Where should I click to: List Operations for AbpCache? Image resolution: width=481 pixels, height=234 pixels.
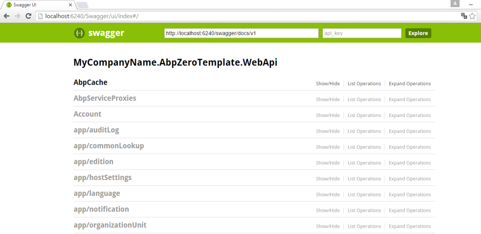tap(364, 83)
